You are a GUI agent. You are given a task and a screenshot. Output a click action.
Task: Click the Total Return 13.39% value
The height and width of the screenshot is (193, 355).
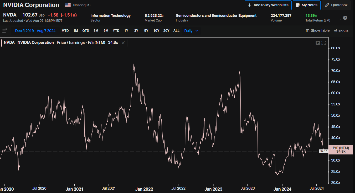(x=311, y=15)
